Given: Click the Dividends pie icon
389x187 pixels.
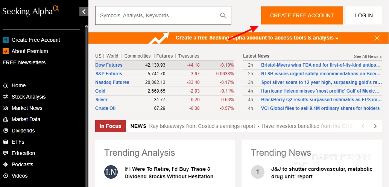Looking at the screenshot, I should point(6,131).
